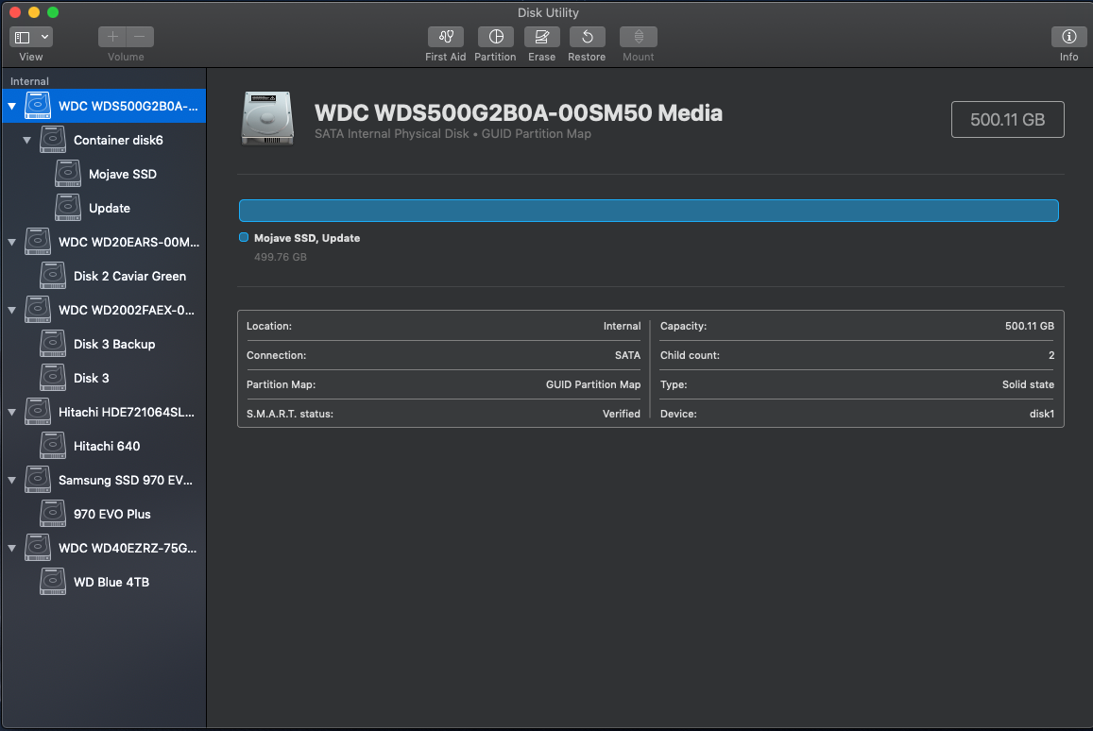Select the Mojave SSD volume label

123,174
